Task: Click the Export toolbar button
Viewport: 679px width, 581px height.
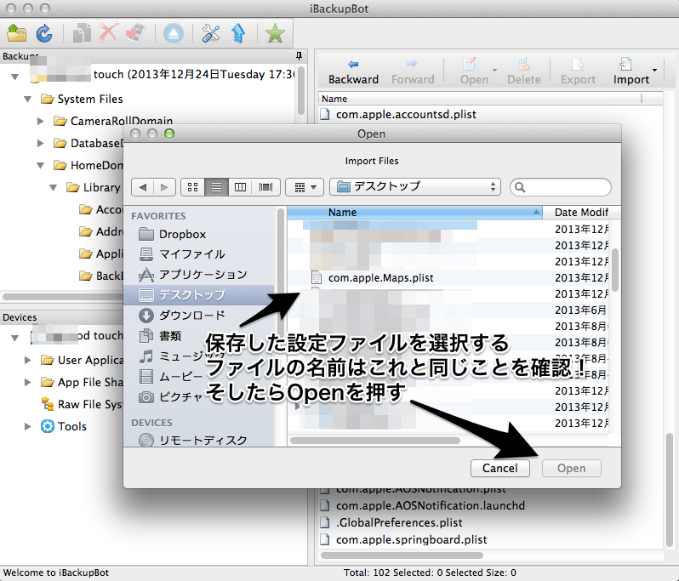Action: [x=578, y=72]
